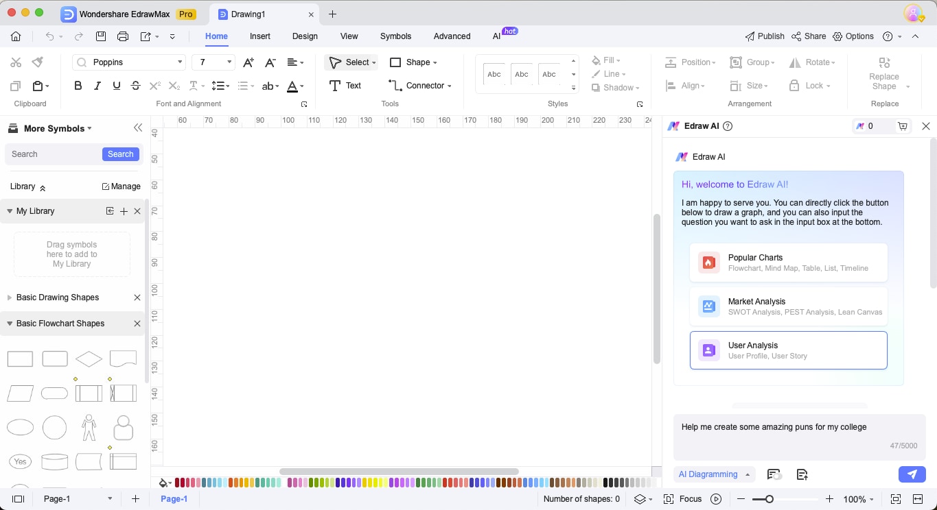
Task: Open the View tab
Action: tap(349, 36)
